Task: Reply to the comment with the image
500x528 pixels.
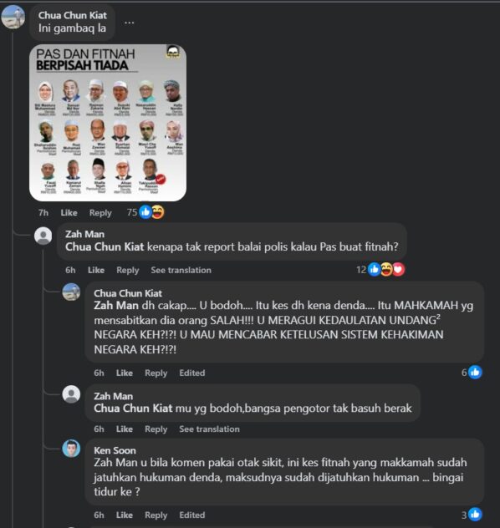Action: 100,213
